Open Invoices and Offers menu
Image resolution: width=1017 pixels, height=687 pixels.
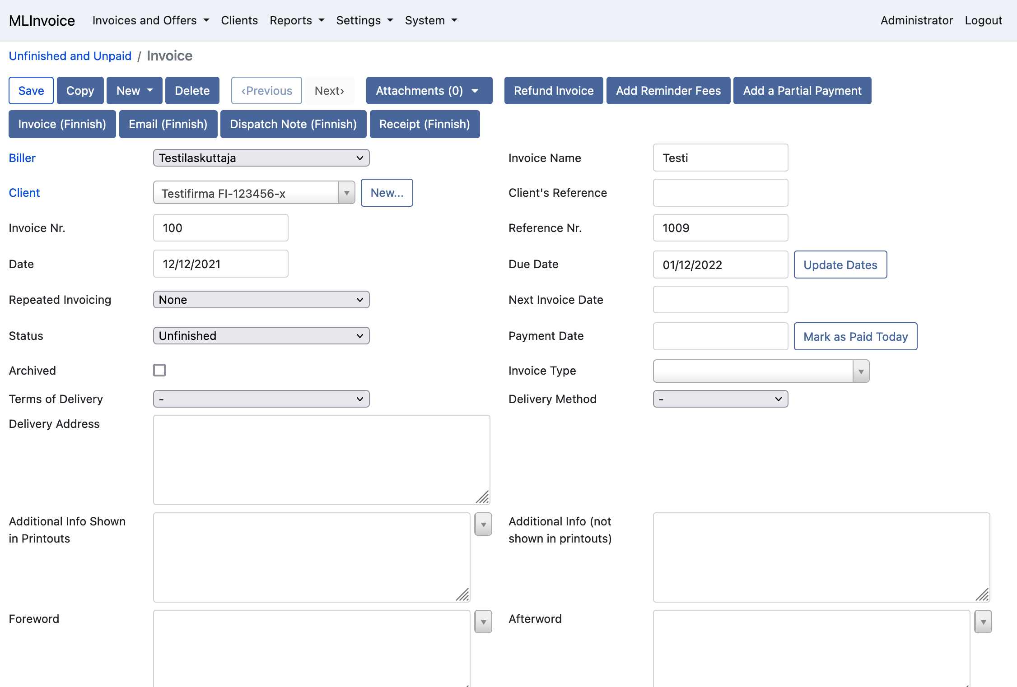coord(151,20)
